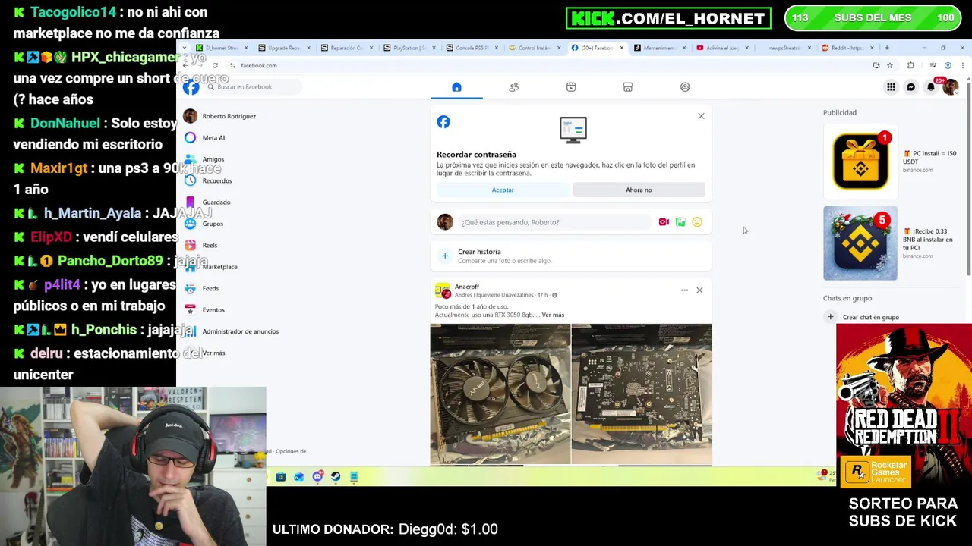Open the Facebook Home tab icon
972x546 pixels.
tap(456, 87)
